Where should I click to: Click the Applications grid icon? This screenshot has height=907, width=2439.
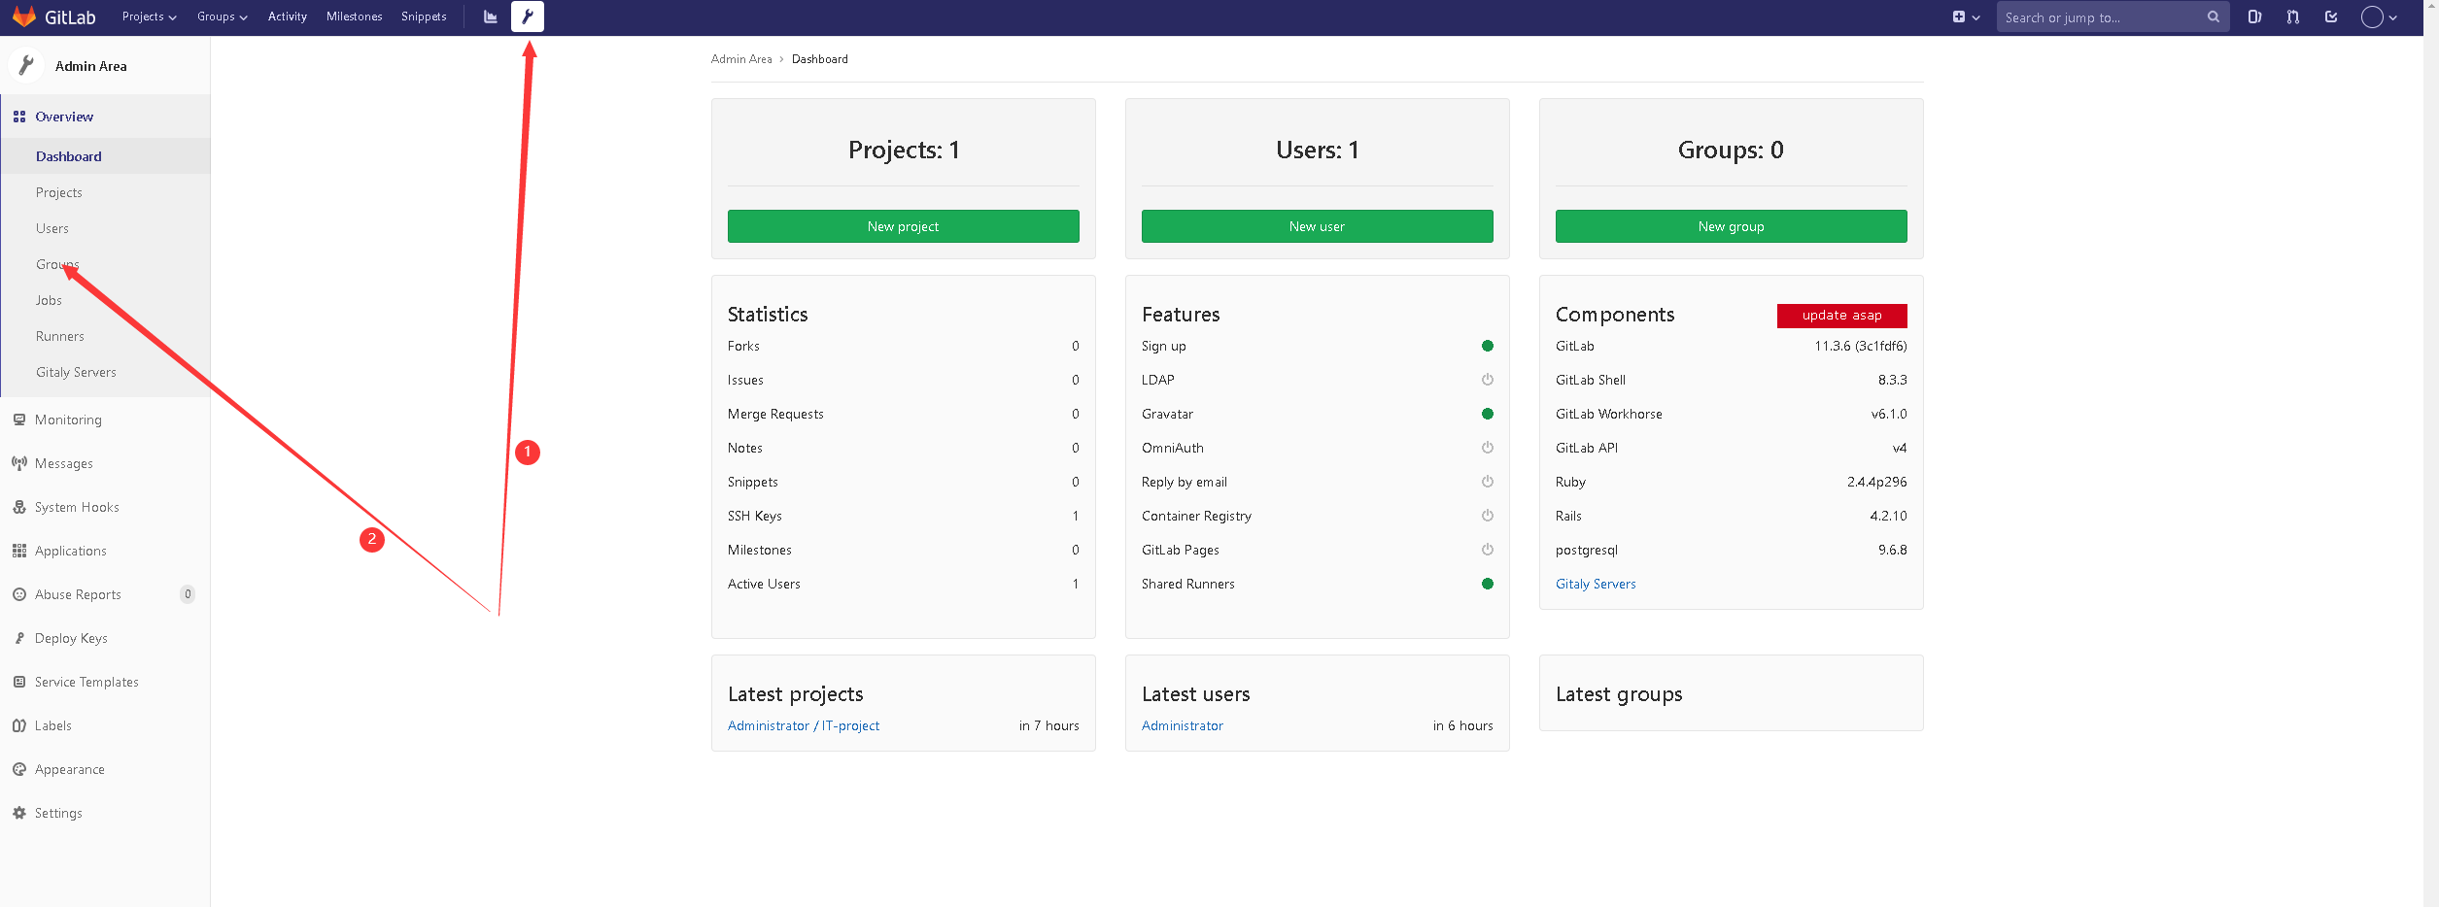(19, 551)
